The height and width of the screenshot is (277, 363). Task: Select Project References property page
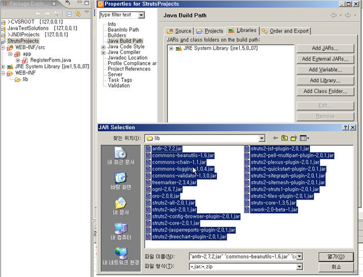(129, 69)
